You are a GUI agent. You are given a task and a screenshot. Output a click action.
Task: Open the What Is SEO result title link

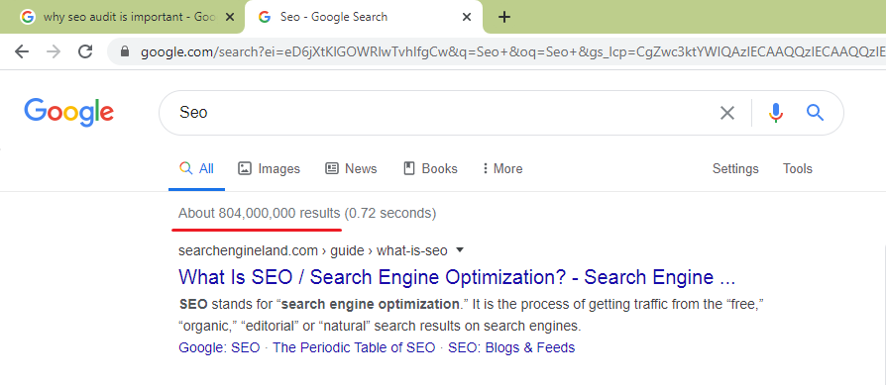457,277
